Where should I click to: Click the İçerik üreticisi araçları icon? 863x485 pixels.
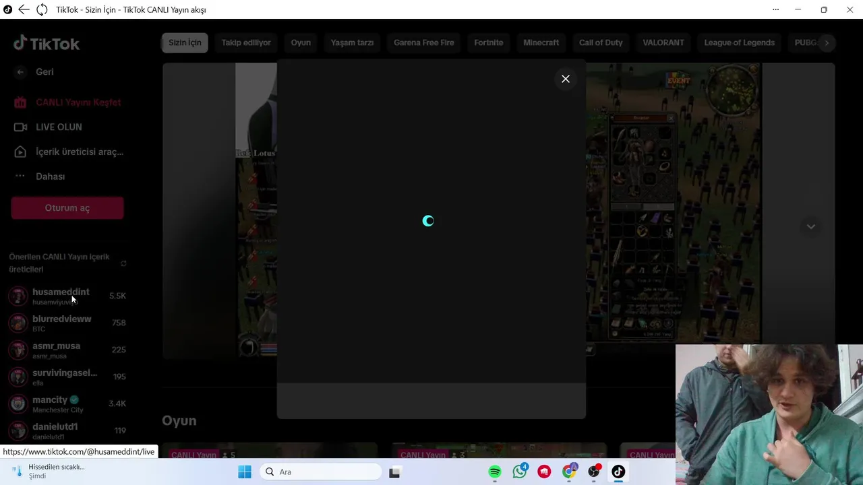(20, 152)
